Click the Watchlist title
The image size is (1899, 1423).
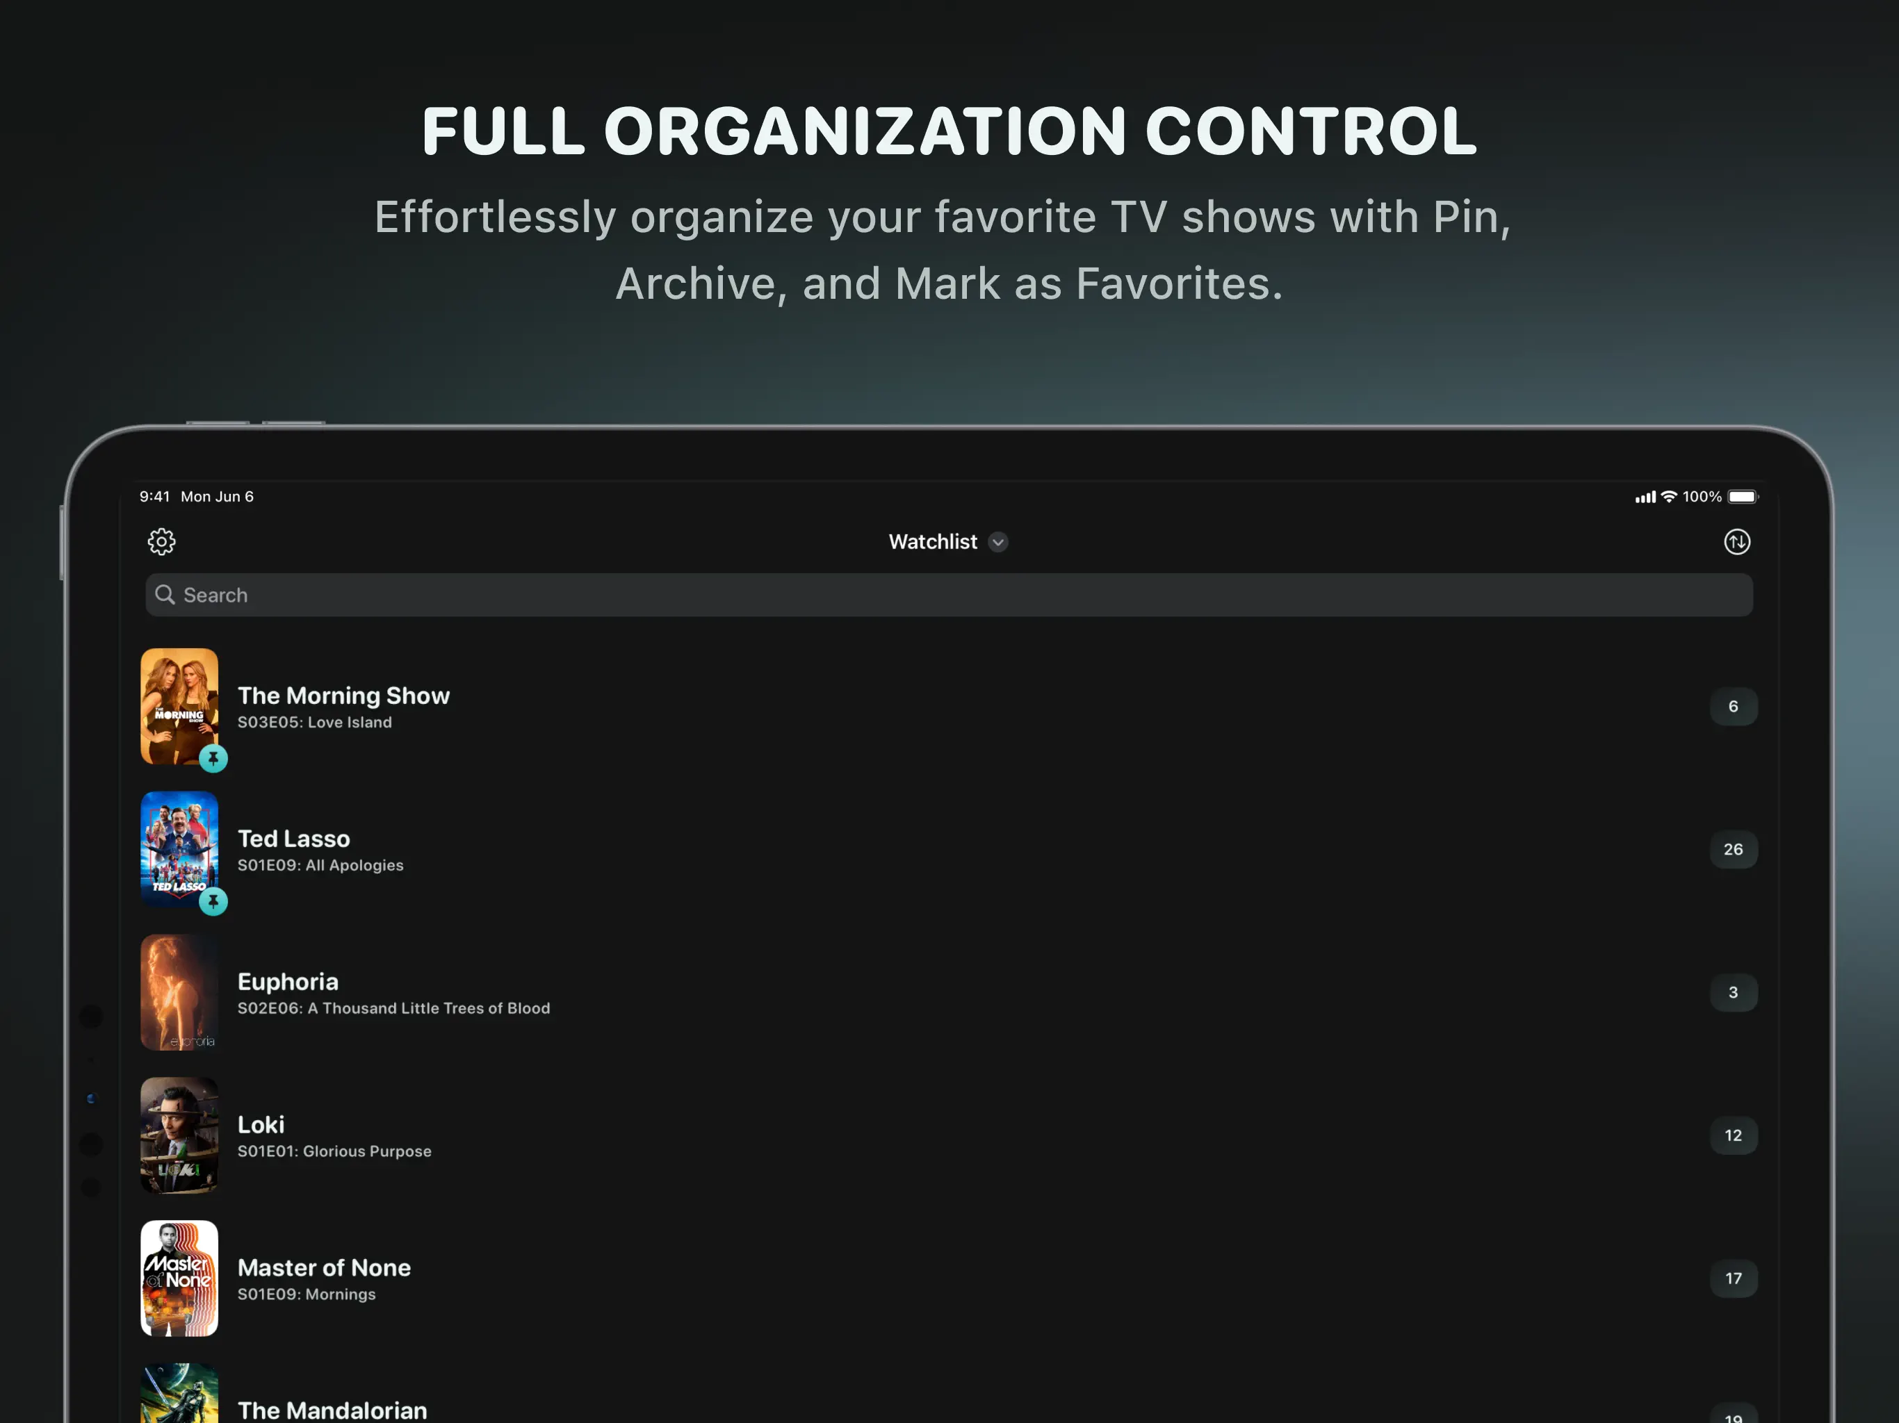click(x=932, y=541)
